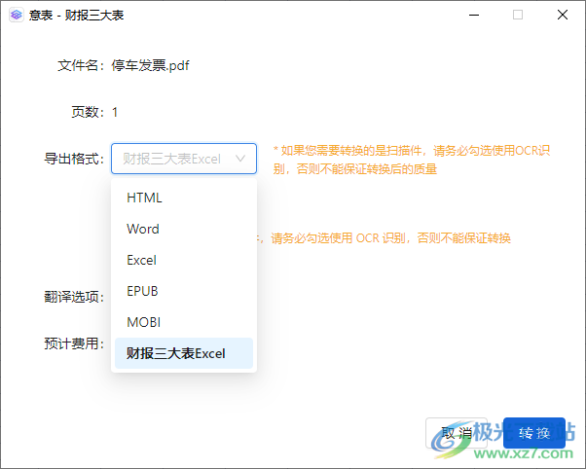Click the OCR scan warning note
This screenshot has height=469, width=586.
[x=411, y=160]
